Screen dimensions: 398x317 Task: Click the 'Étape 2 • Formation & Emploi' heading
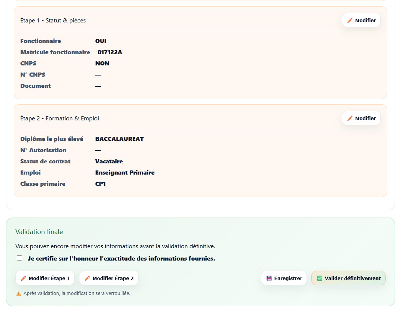60,119
